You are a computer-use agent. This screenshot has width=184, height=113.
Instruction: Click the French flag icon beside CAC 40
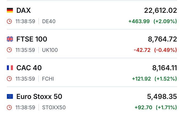coord(10,68)
